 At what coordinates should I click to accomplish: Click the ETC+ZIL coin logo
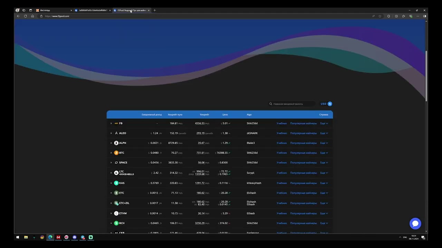(x=116, y=203)
